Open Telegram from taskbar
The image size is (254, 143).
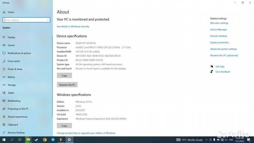click(x=53, y=140)
